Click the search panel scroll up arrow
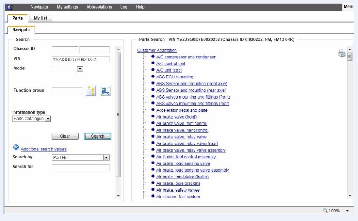This screenshot has width=358, height=221. 118,49
